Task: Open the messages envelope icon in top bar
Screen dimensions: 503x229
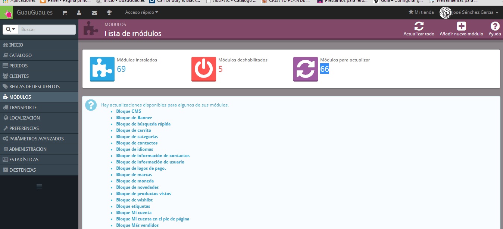Action: (x=94, y=13)
